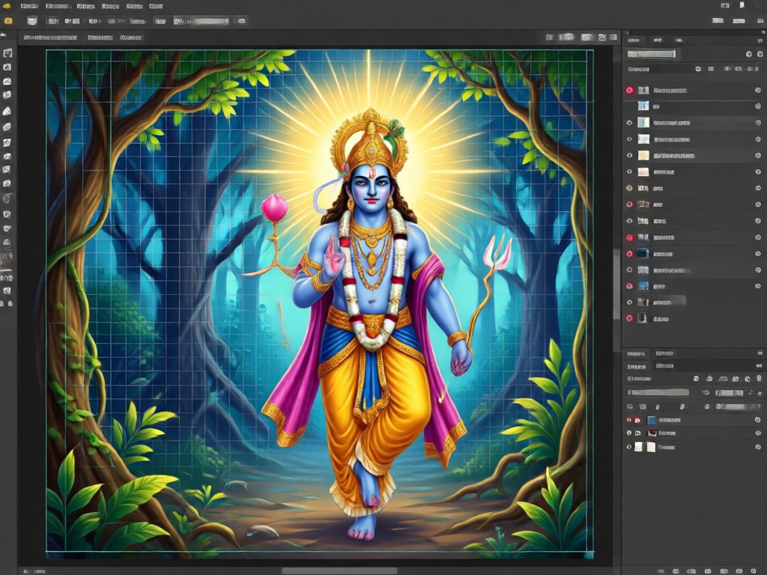767x575 pixels.
Task: Select the topmost tool in the left toolbar
Action: pos(7,53)
